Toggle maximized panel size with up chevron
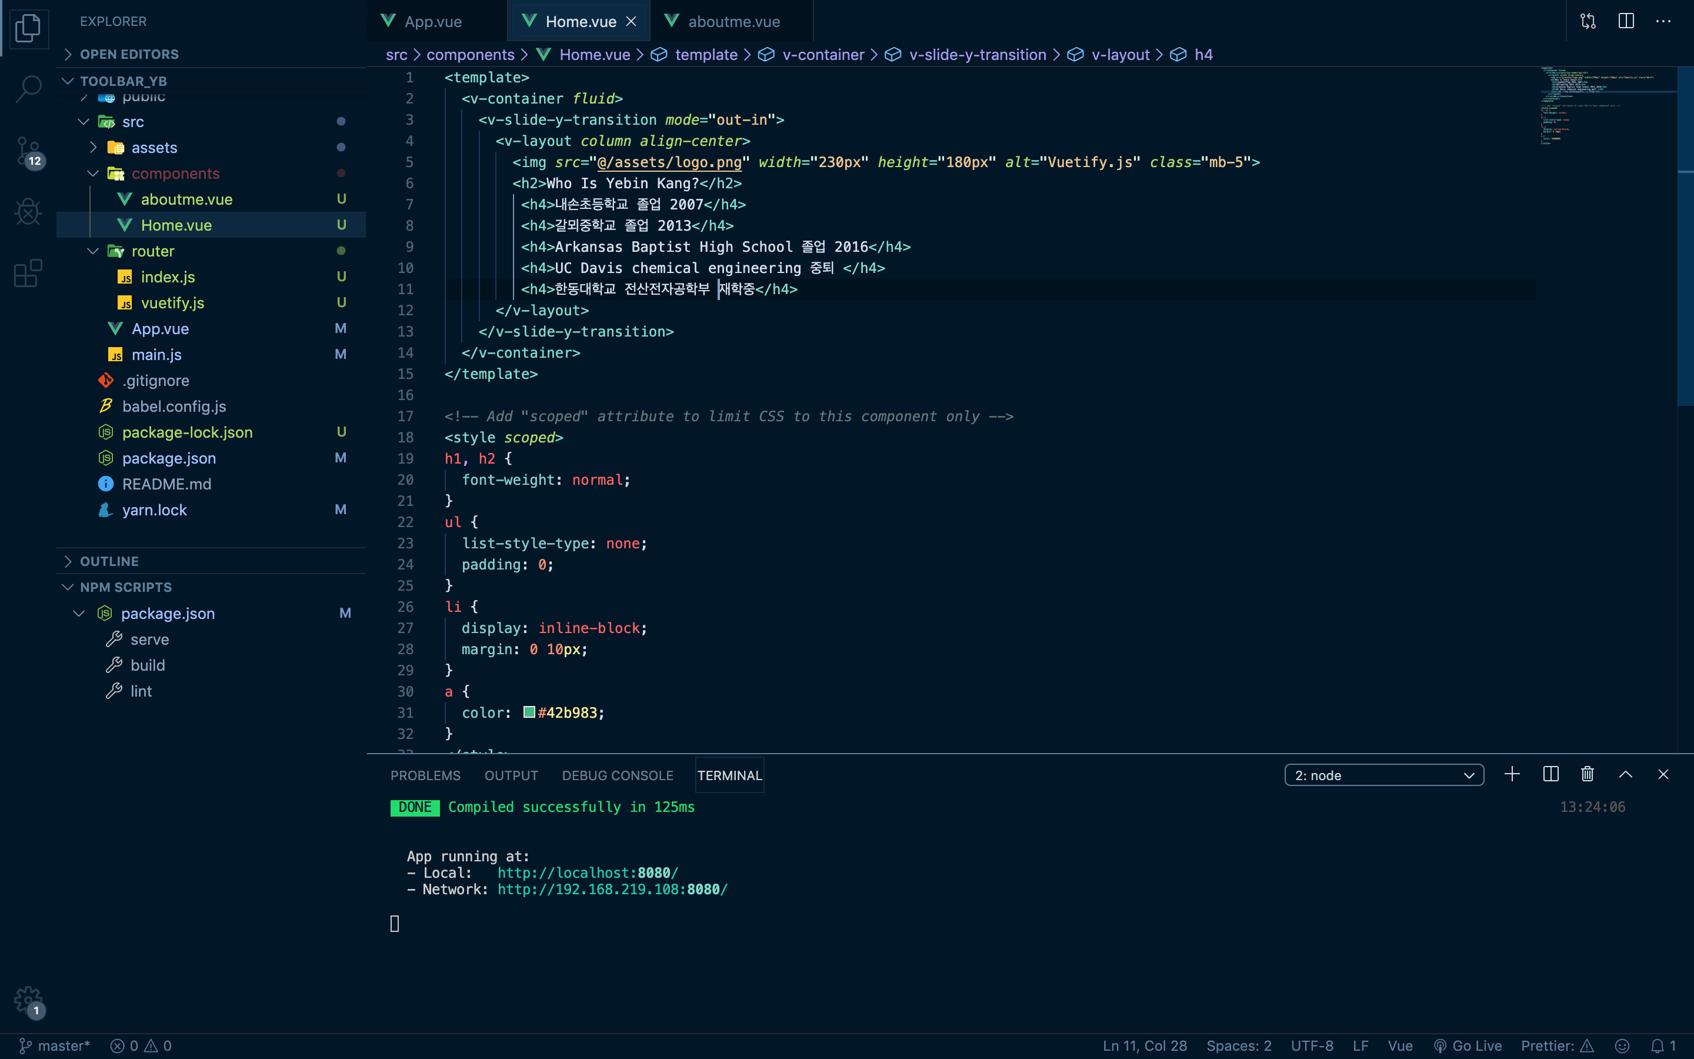This screenshot has height=1059, width=1694. coord(1625,774)
